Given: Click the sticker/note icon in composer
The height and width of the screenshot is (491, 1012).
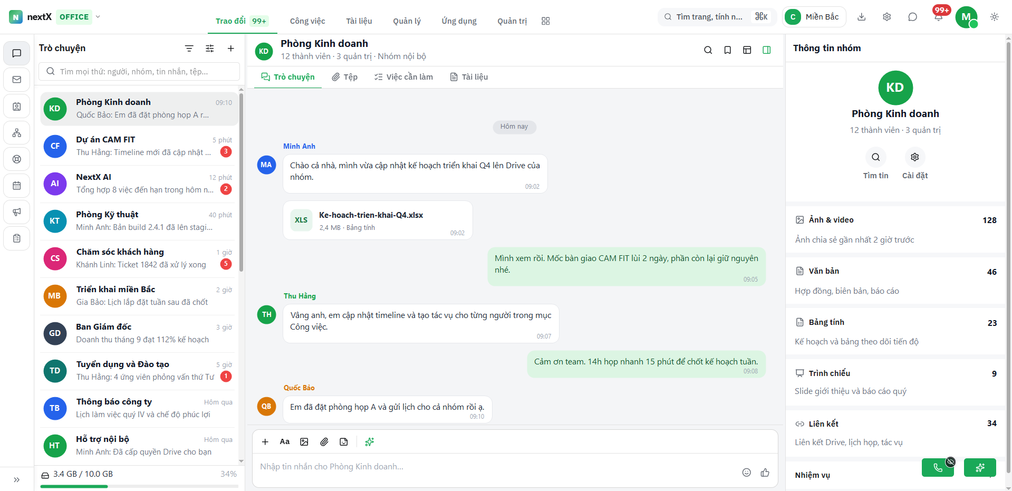Looking at the screenshot, I should tap(344, 442).
